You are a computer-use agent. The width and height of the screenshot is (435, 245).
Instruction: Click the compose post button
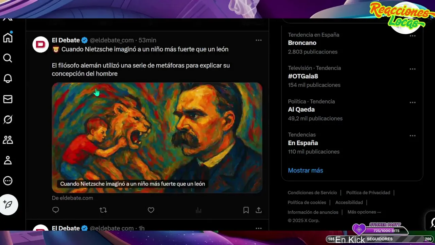click(x=8, y=205)
